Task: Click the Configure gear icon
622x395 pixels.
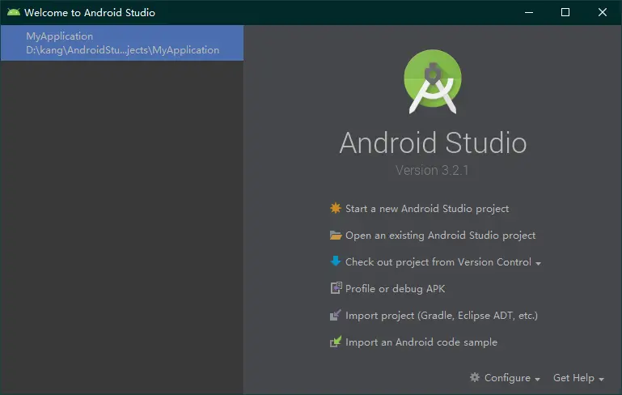Action: [475, 377]
